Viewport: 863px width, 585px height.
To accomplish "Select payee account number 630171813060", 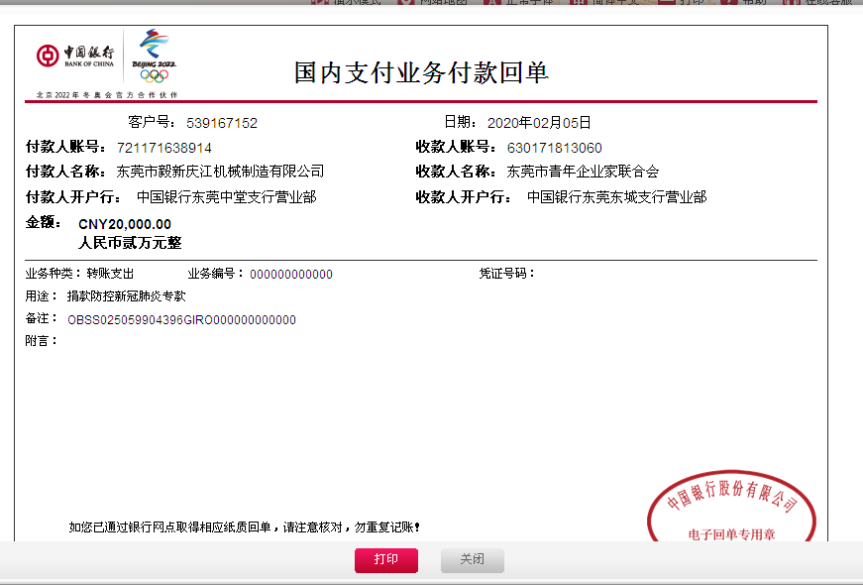I will coord(554,148).
